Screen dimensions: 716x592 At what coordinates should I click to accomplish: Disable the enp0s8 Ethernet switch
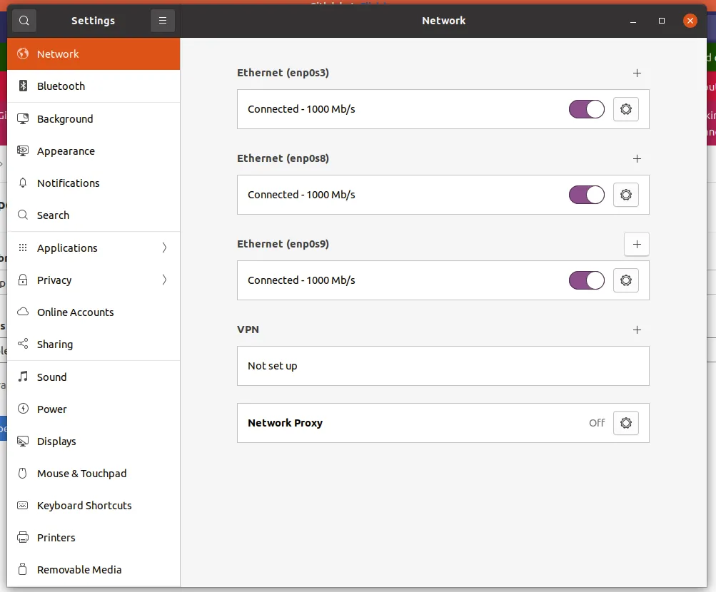[587, 195]
